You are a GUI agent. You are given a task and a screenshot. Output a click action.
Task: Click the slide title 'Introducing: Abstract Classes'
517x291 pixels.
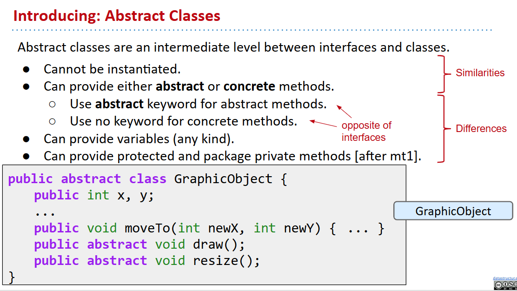pos(117,16)
